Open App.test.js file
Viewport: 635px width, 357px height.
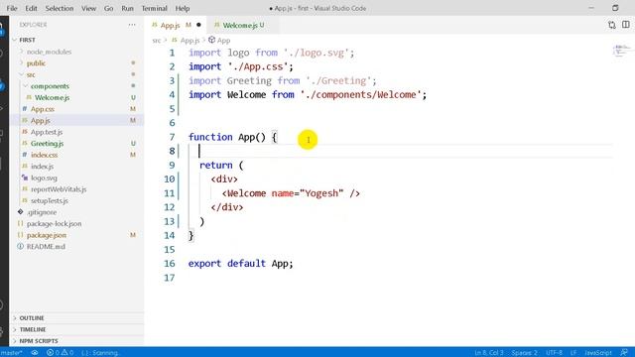pos(47,132)
